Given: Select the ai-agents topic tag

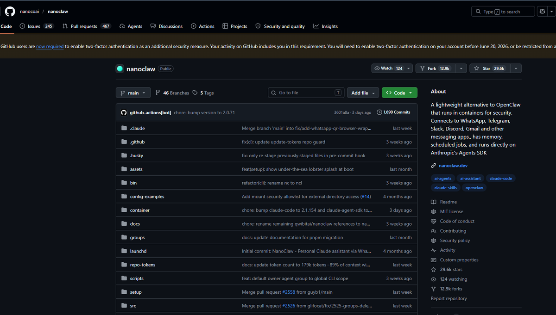Looking at the screenshot, I should pos(442,179).
